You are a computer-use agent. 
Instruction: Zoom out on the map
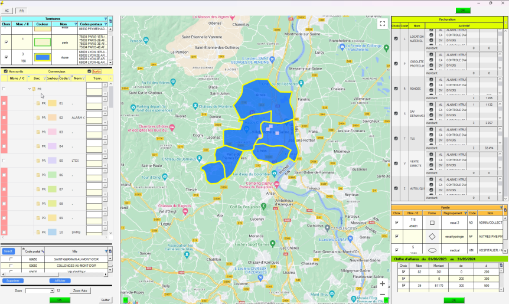pyautogui.click(x=383, y=294)
